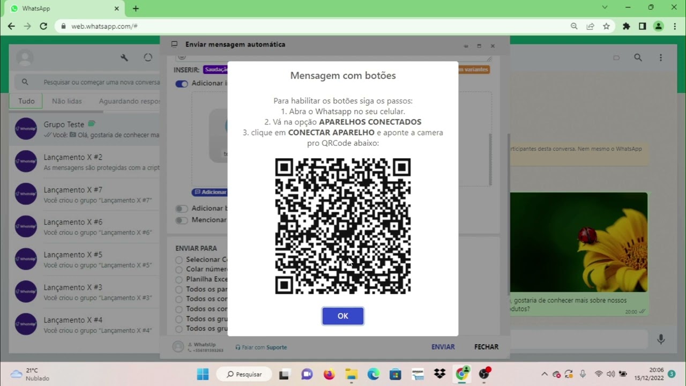Viewport: 686px width, 386px height.
Task: Bookmark the page with the star icon
Action: [606, 26]
